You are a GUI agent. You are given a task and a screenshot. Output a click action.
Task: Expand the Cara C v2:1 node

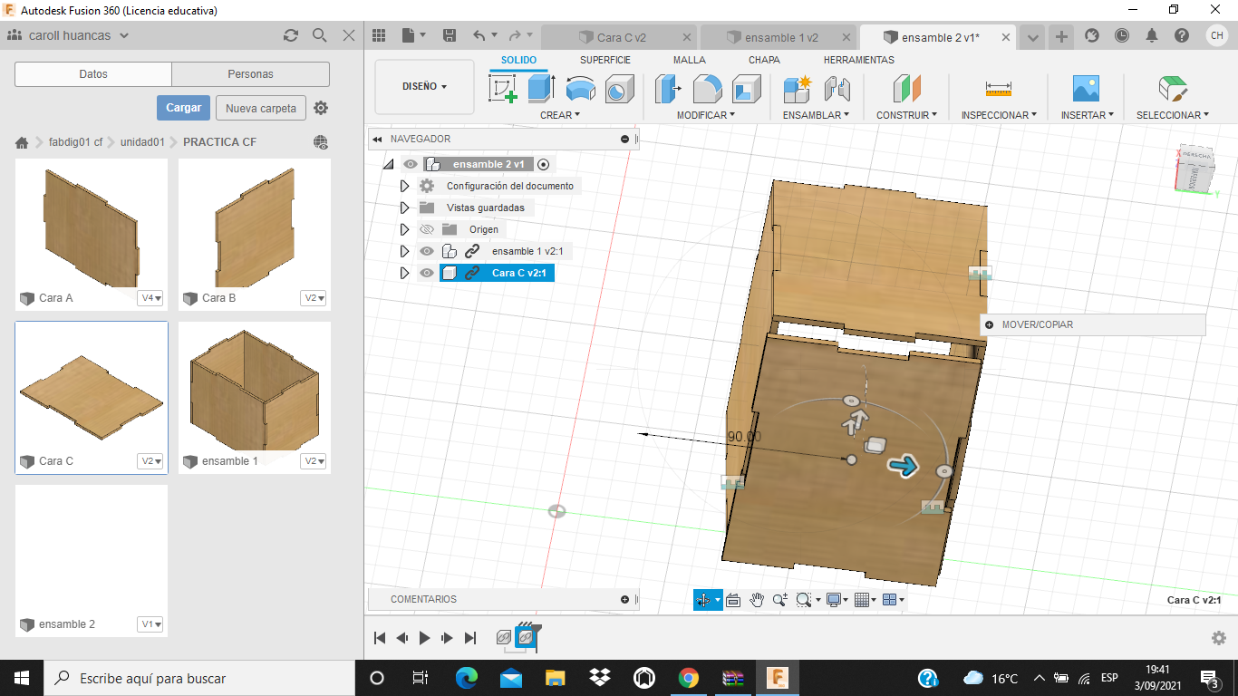[405, 273]
